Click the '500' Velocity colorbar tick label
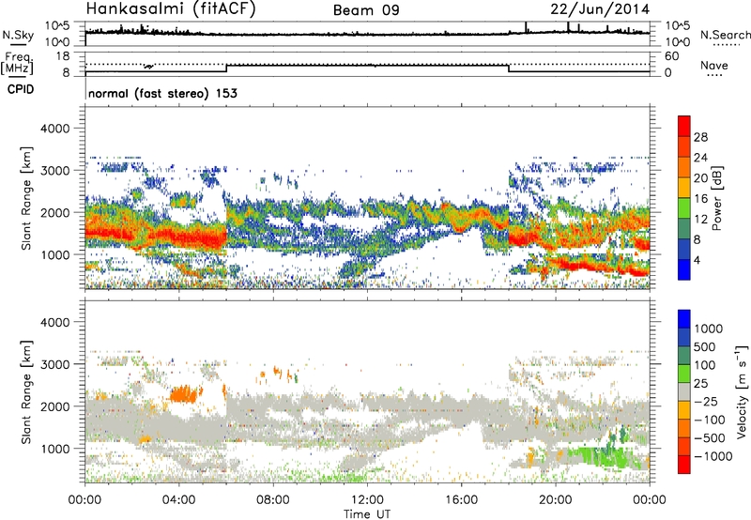Image resolution: width=751 pixels, height=520 pixels. (705, 347)
